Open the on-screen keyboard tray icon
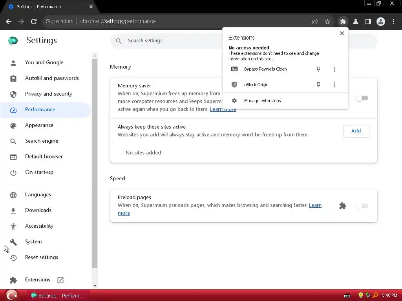 pyautogui.click(x=347, y=296)
